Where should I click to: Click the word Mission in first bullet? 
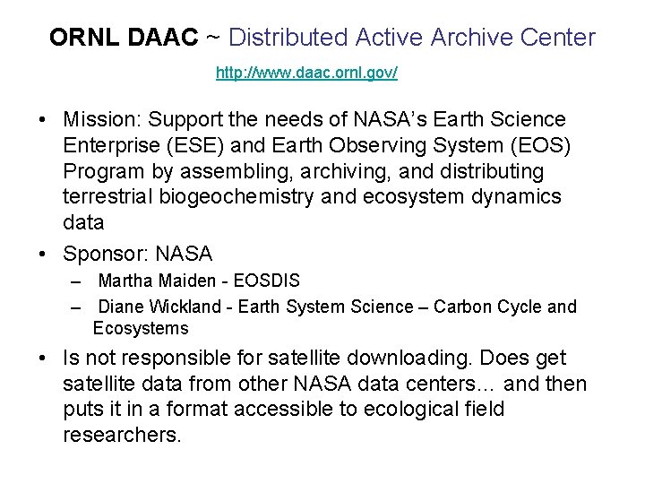click(x=99, y=119)
